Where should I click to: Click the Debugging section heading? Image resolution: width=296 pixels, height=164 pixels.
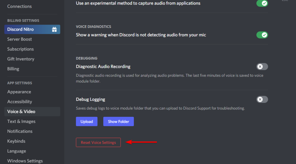tap(86, 58)
